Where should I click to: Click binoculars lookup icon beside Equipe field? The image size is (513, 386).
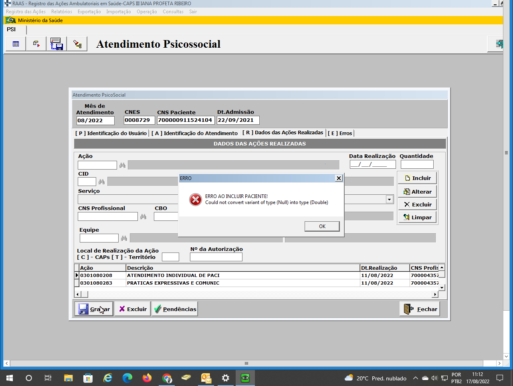pos(124,238)
